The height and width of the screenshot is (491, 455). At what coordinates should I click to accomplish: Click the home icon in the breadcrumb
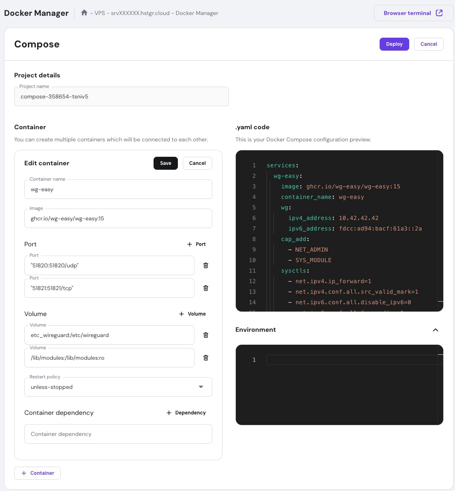pos(84,13)
